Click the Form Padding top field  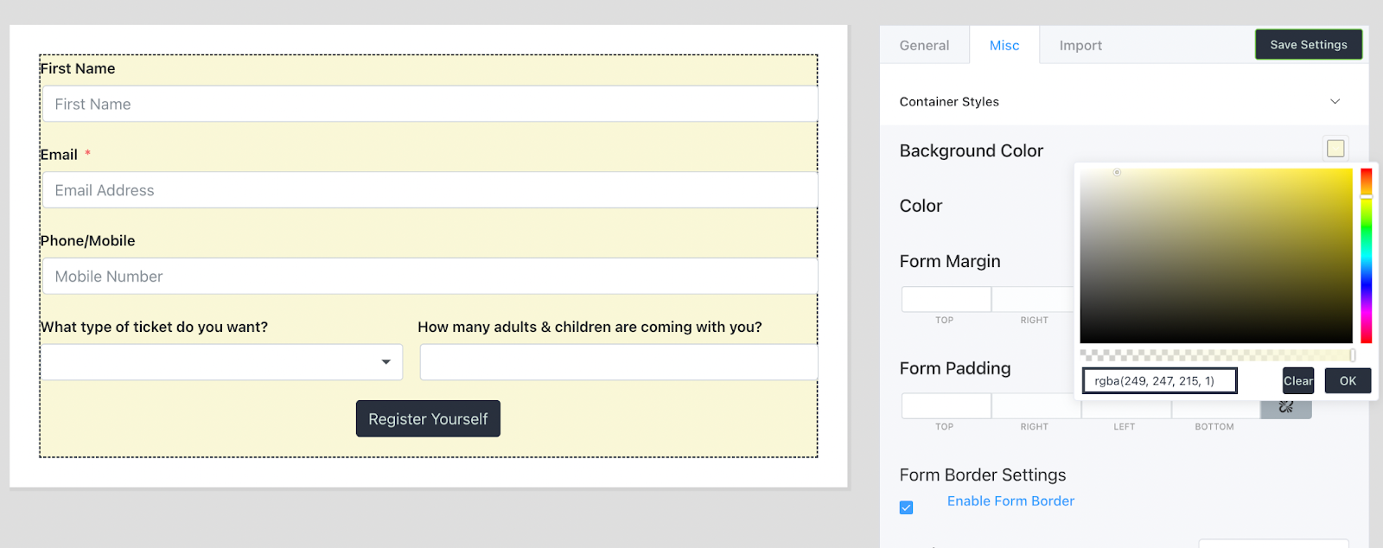[946, 406]
